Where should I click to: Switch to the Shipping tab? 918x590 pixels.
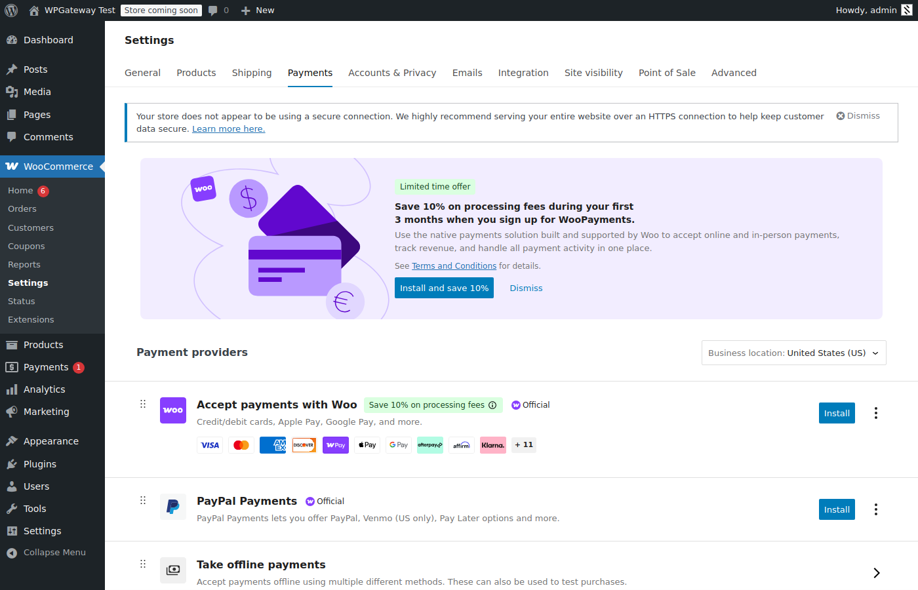(252, 73)
